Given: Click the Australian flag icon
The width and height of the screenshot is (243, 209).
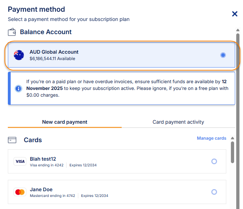Looking at the screenshot, I should pyautogui.click(x=19, y=55).
